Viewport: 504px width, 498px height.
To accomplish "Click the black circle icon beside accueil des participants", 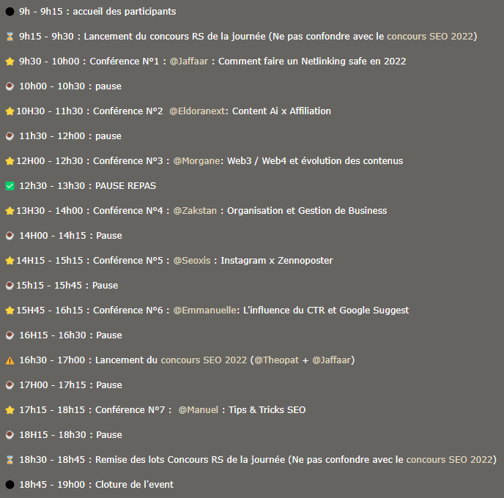I will click(x=10, y=12).
